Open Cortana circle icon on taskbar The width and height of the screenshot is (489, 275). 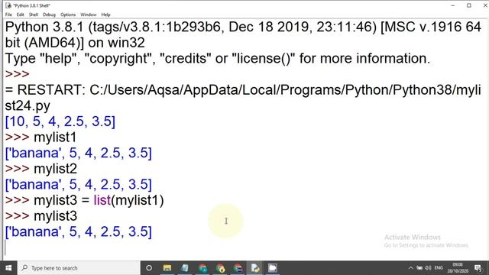[149, 268]
